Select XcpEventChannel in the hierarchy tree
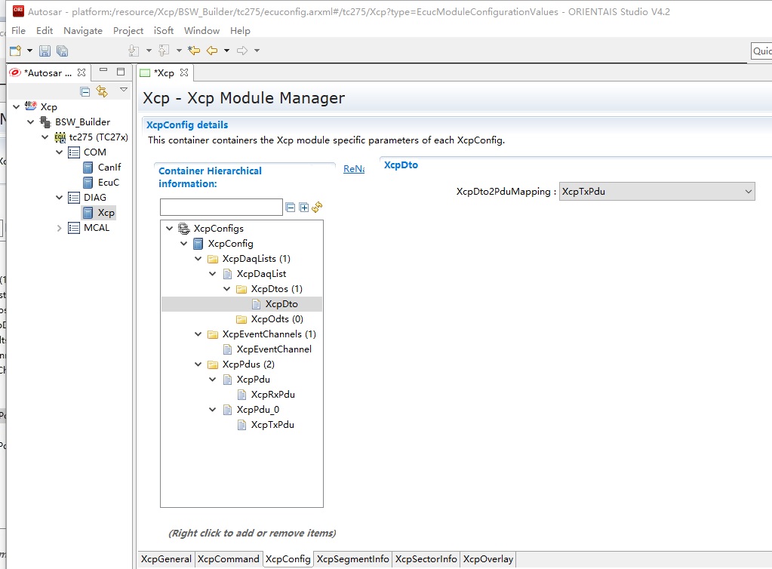The image size is (772, 569). click(x=274, y=349)
